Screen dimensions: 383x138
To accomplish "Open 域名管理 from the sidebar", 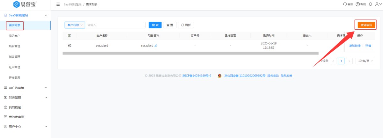I will pyautogui.click(x=15, y=57).
